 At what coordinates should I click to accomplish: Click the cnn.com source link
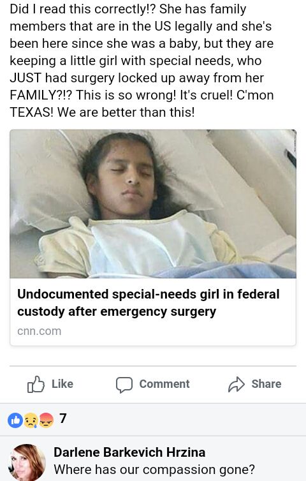(40, 331)
